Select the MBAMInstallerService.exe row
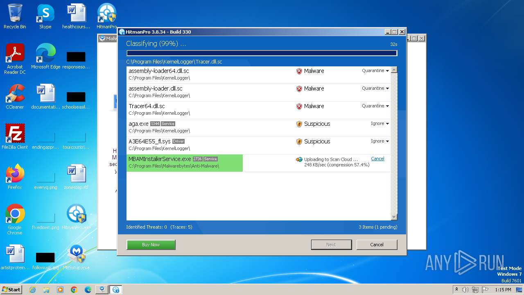Image resolution: width=524 pixels, height=295 pixels. click(x=259, y=163)
